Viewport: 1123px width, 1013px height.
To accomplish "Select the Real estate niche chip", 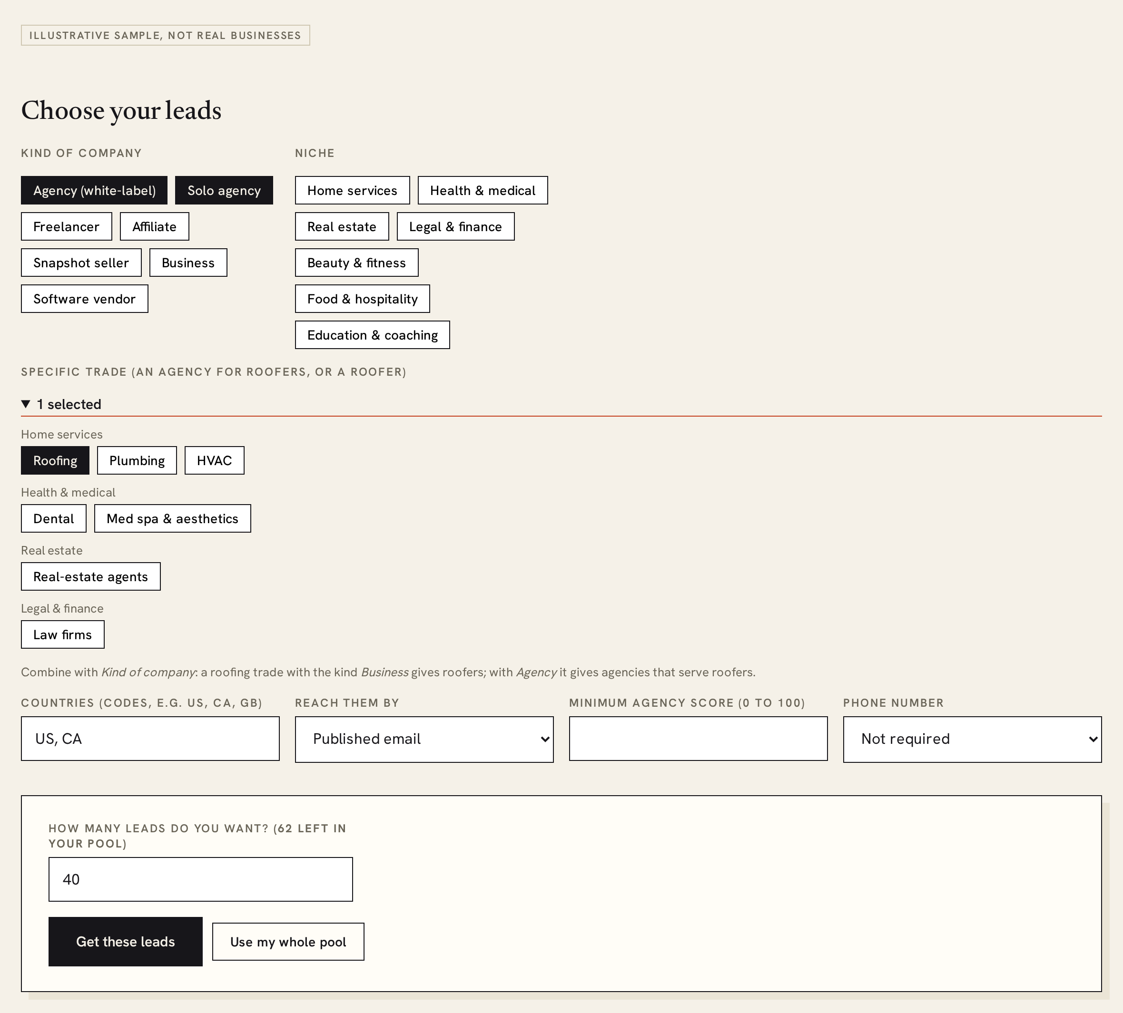I will tap(342, 226).
